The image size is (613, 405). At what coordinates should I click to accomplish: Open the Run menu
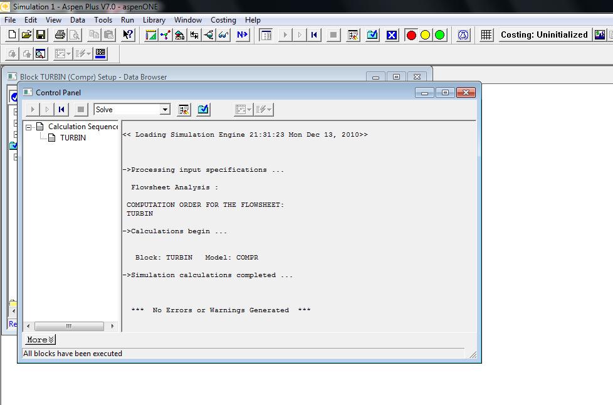click(127, 20)
